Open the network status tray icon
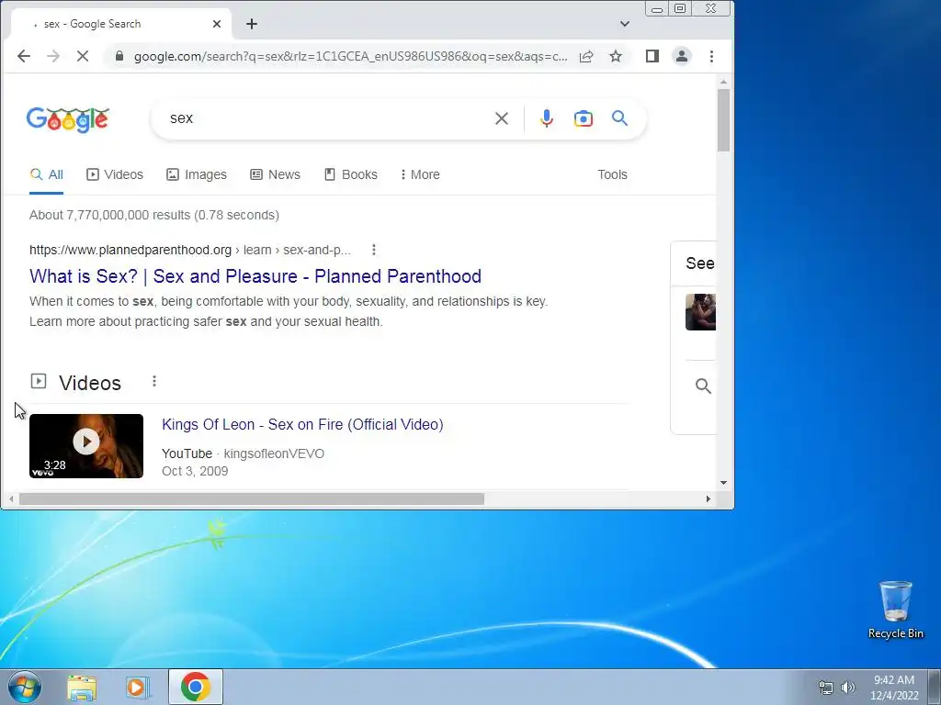The height and width of the screenshot is (705, 941). [x=826, y=688]
